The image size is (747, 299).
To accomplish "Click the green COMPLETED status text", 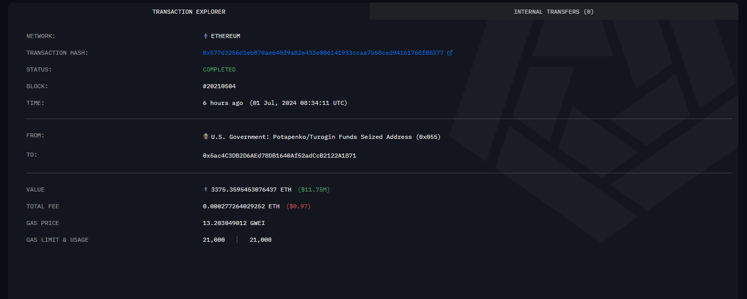I will [219, 69].
